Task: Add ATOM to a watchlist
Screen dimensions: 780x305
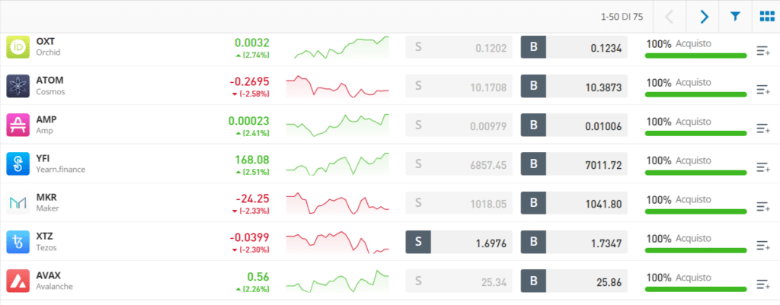Action: (x=763, y=90)
